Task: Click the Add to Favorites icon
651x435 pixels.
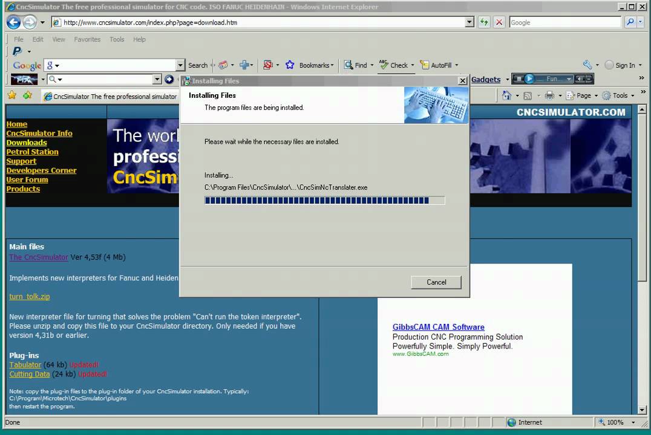Action: pos(28,96)
